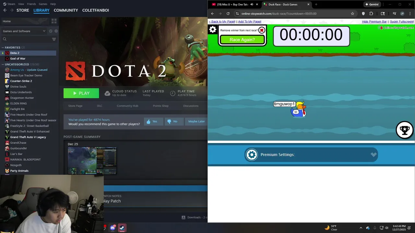The height and width of the screenshot is (233, 415).
Task: Open Chrome three-dot menu
Action: tap(409, 14)
